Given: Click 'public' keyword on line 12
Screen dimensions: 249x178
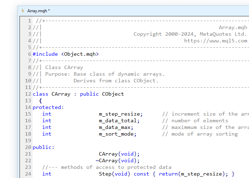Looking at the screenshot, I should (89, 94).
